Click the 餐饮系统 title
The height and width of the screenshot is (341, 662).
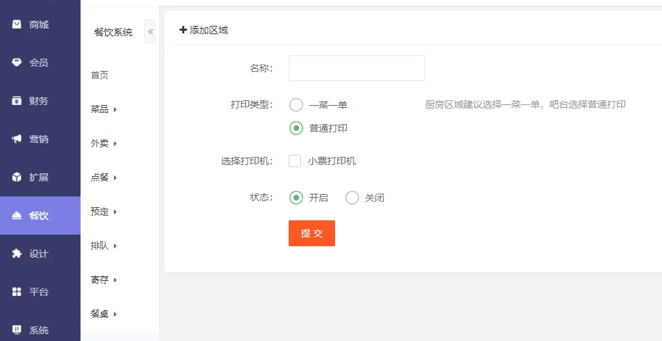point(113,32)
